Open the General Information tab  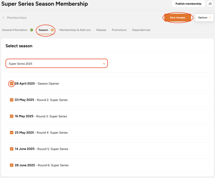(x=15, y=30)
